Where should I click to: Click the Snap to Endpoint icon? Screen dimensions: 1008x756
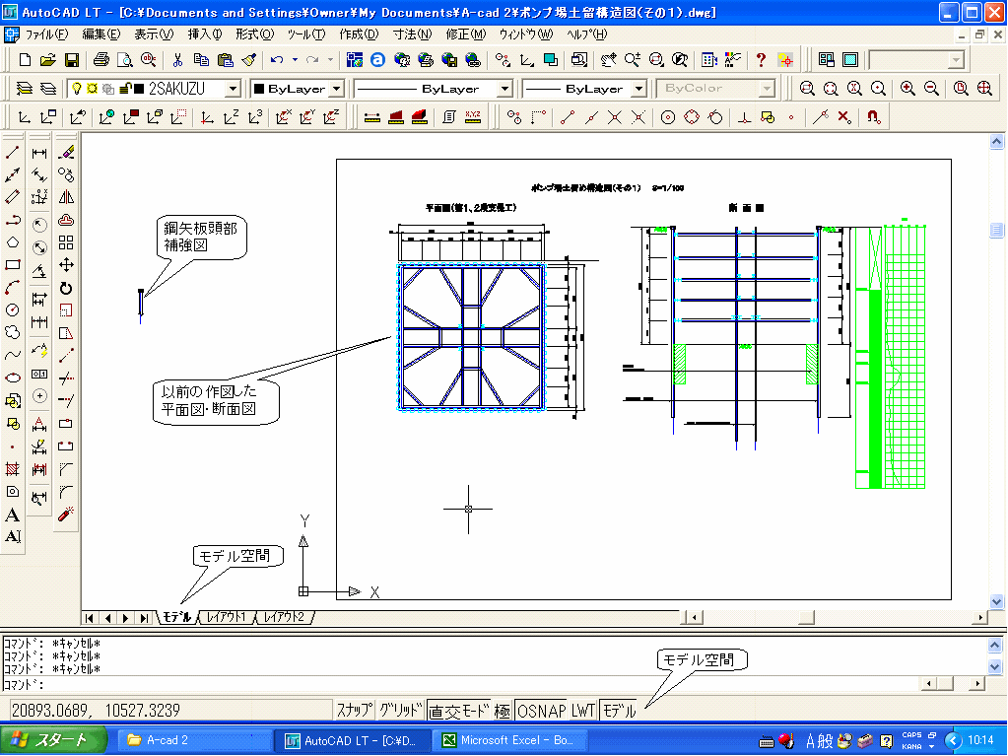point(567,117)
